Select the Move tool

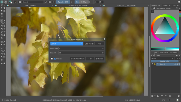tap(4, 35)
